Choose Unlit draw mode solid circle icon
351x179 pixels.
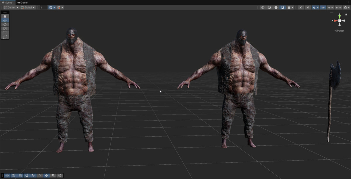click(x=276, y=7)
